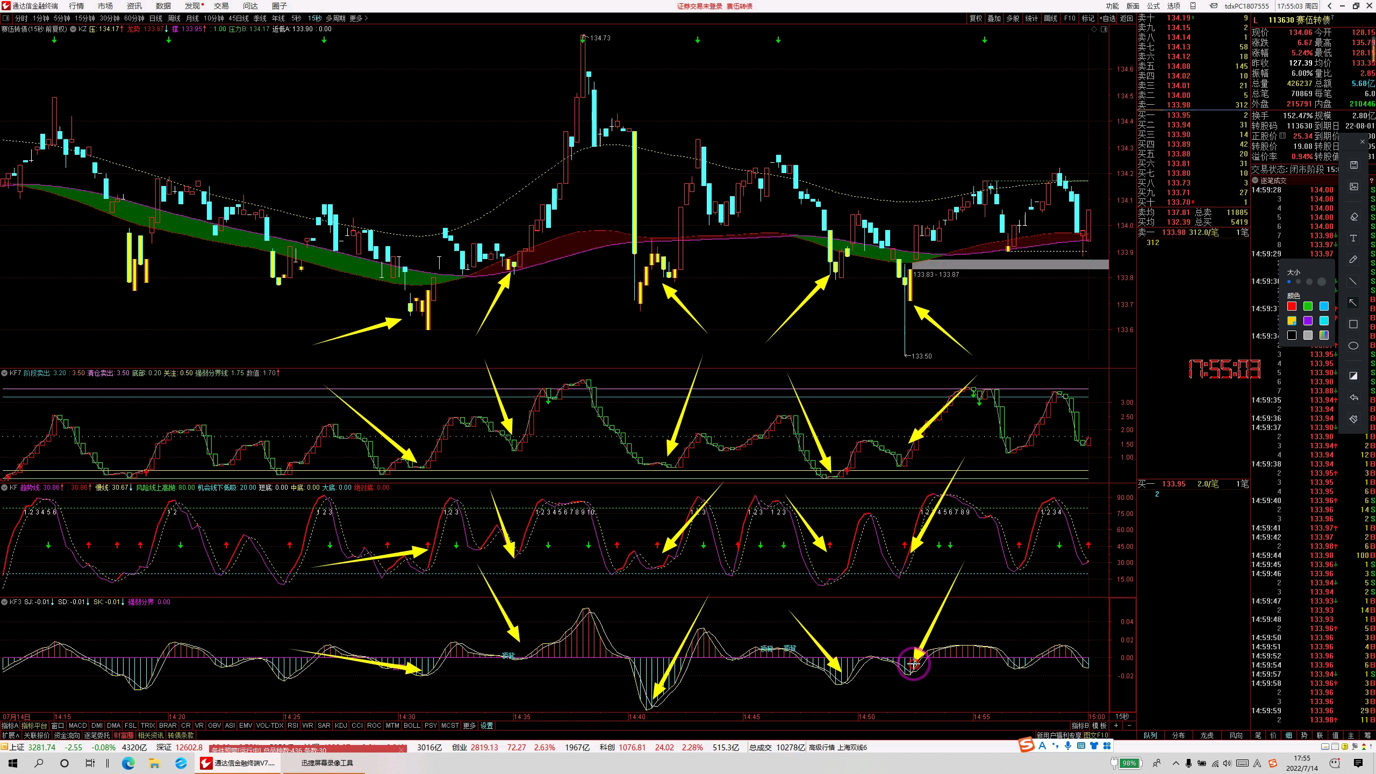Image resolution: width=1376 pixels, height=774 pixels.
Task: Select the rectangle shape tool
Action: point(1353,324)
